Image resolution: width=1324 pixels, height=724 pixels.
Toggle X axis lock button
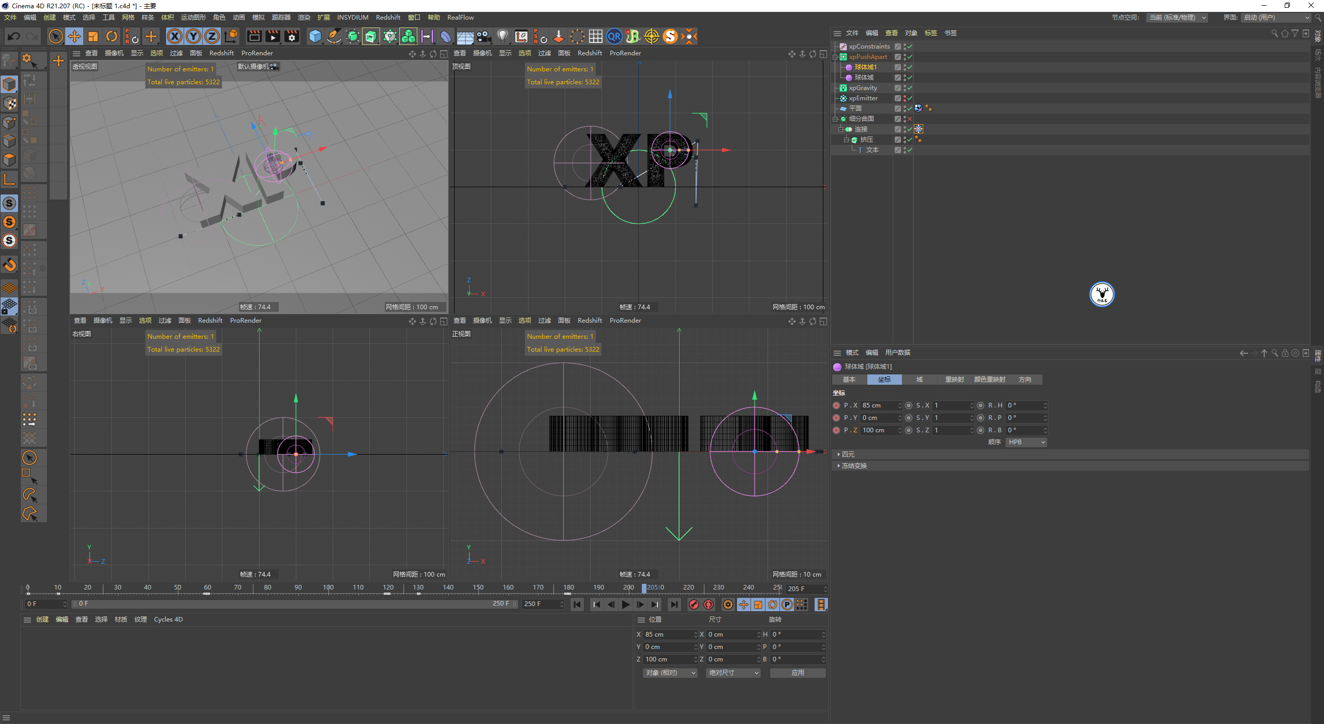click(x=175, y=36)
